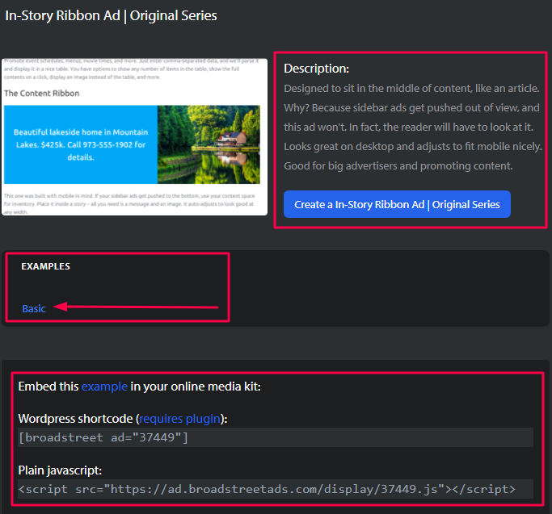Click the 'Beautiful lakeside home' blue ad text
Image resolution: width=552 pixels, height=514 pixels.
coord(81,144)
